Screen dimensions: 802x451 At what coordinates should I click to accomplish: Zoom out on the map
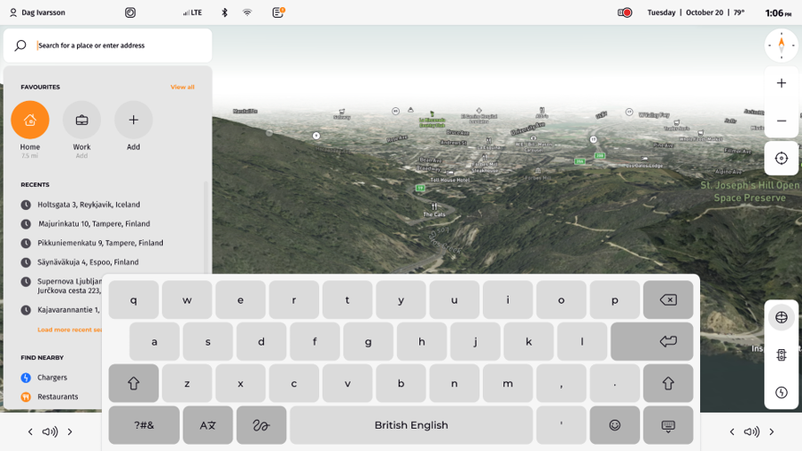[781, 121]
